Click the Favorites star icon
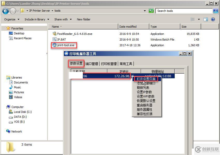 (8, 28)
